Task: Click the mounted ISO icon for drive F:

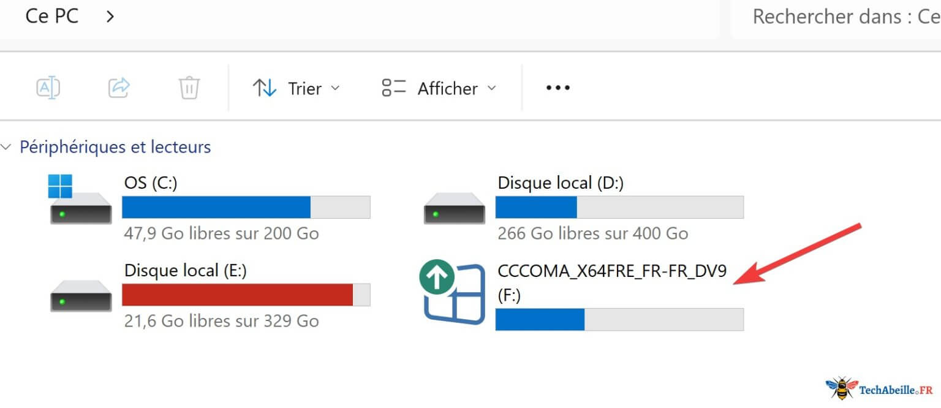Action: 453,293
